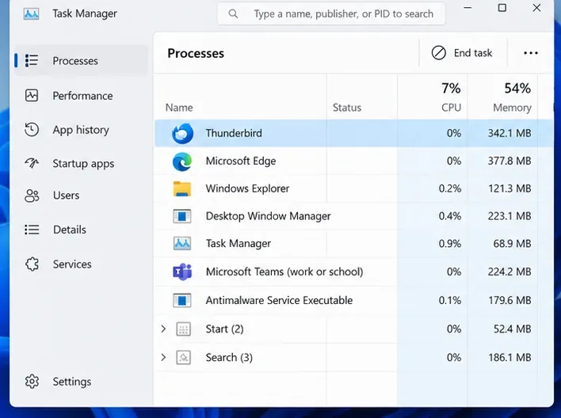Select the Search (3) process name
561x418 pixels.
229,358
